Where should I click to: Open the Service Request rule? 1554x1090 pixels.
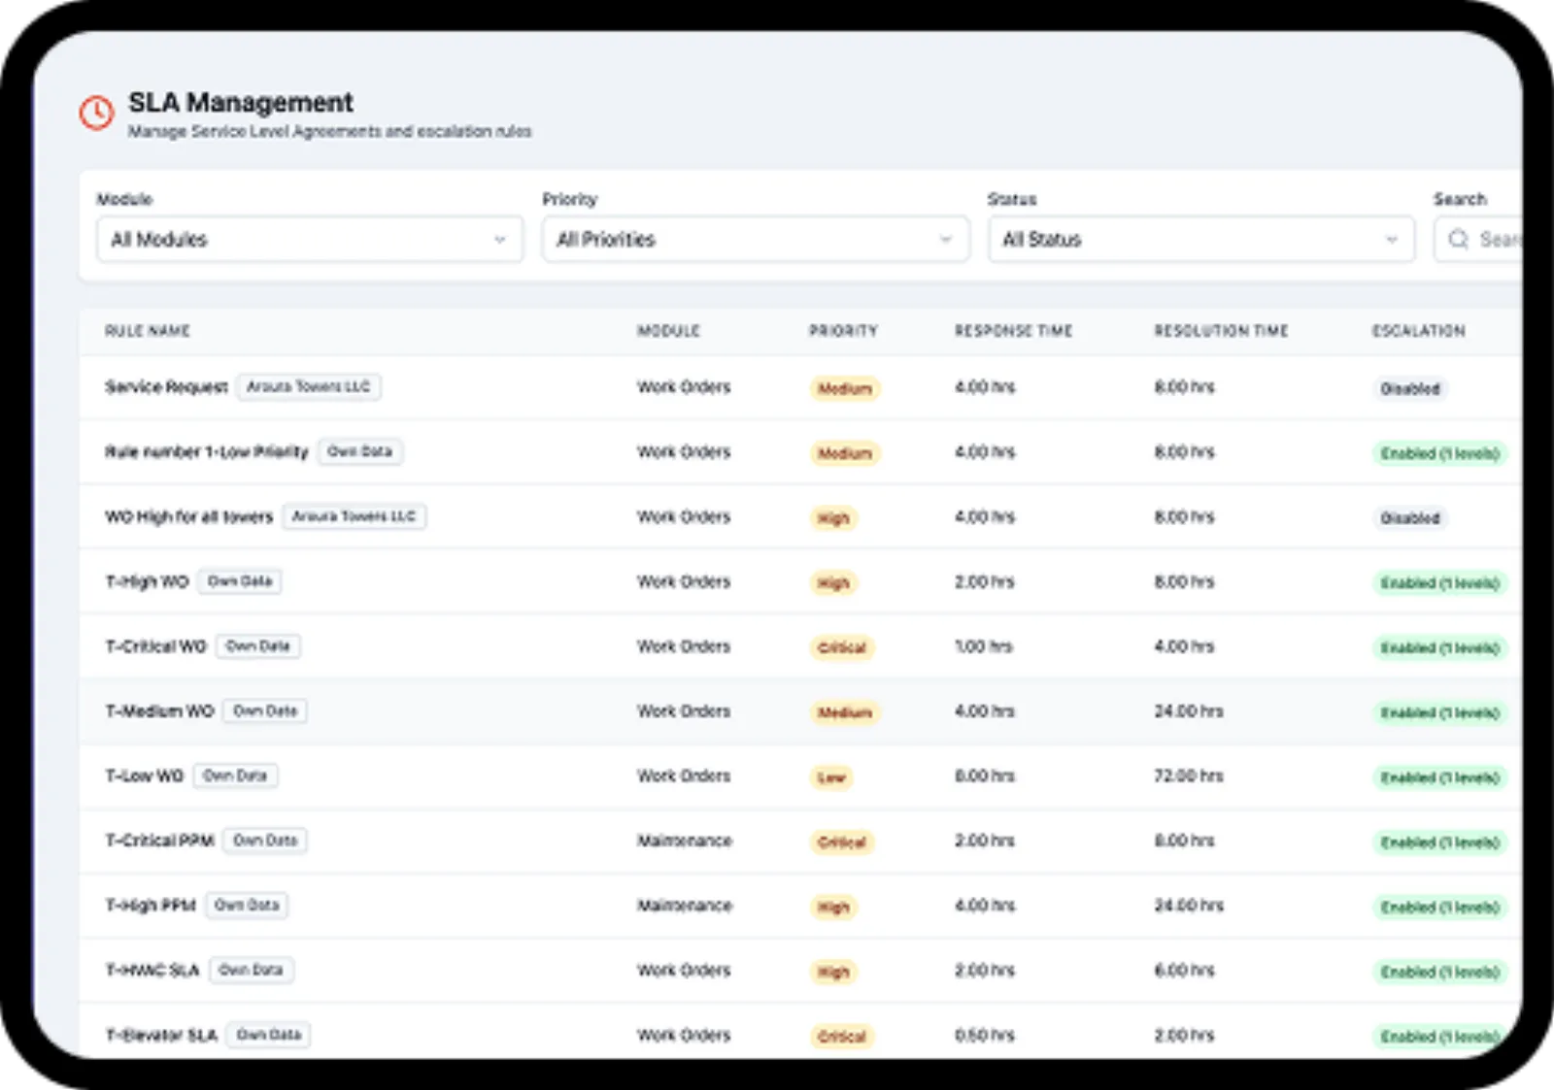[166, 387]
